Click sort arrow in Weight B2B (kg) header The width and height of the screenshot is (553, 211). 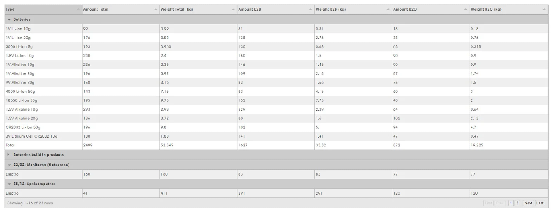coord(388,9)
